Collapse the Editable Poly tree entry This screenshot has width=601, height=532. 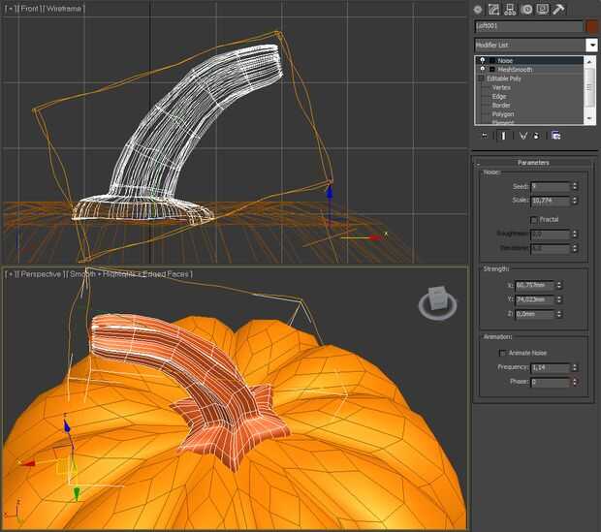pyautogui.click(x=480, y=78)
